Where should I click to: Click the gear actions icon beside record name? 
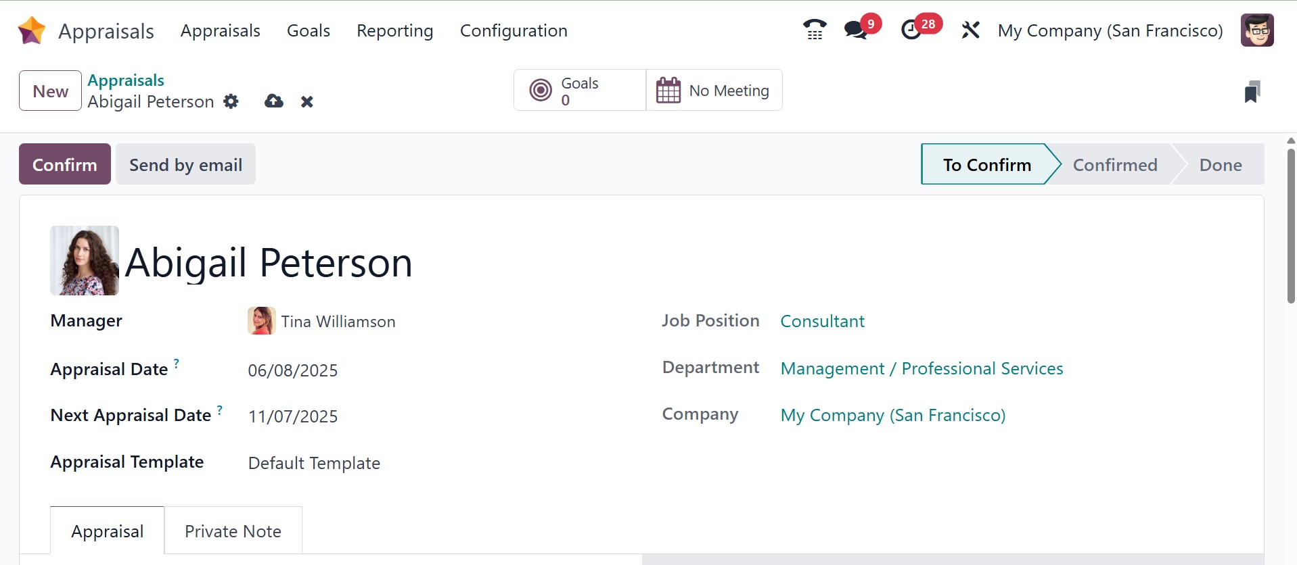pos(231,101)
